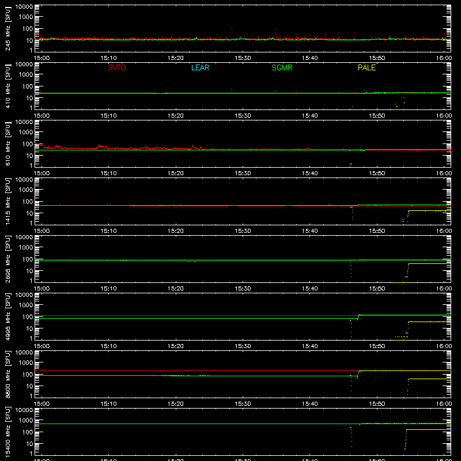461x461 pixels.
Task: Select the 4995 MHz [SFU] axis label
Action: point(8,316)
